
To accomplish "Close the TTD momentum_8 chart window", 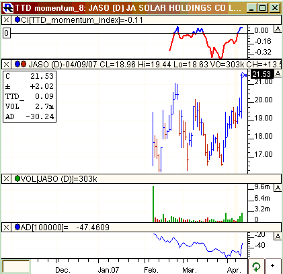I will (x=275, y=8).
